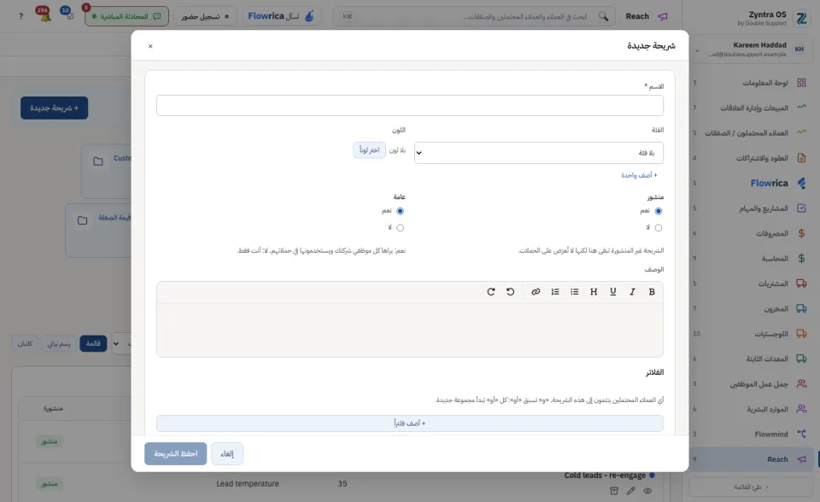The height and width of the screenshot is (502, 820).
Task: Click إلغاء cancel button
Action: 227,454
